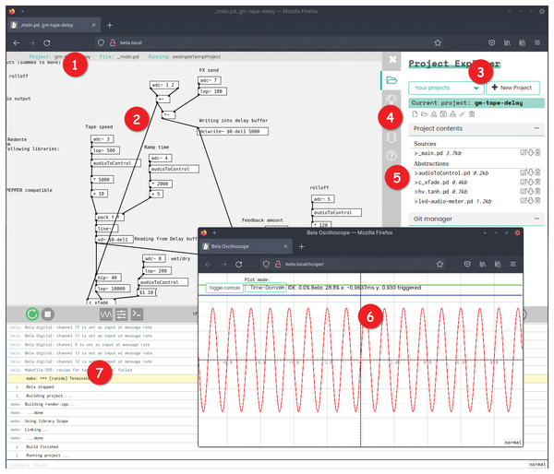
Task: Open the Your projects dropdown
Action: (x=446, y=88)
